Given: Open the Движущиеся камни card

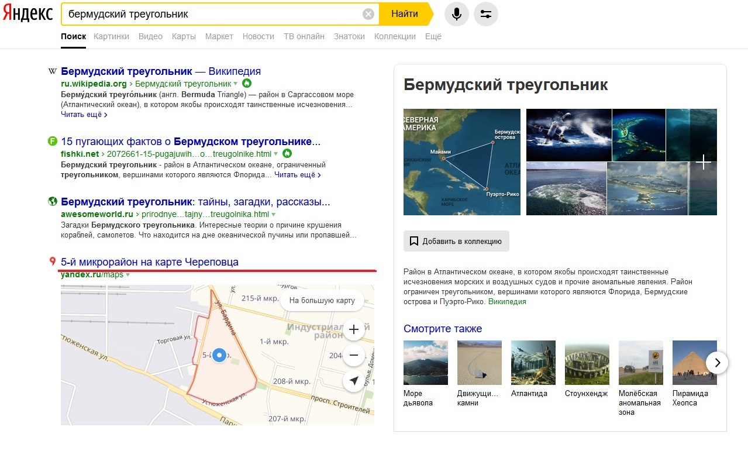Looking at the screenshot, I should (480, 373).
